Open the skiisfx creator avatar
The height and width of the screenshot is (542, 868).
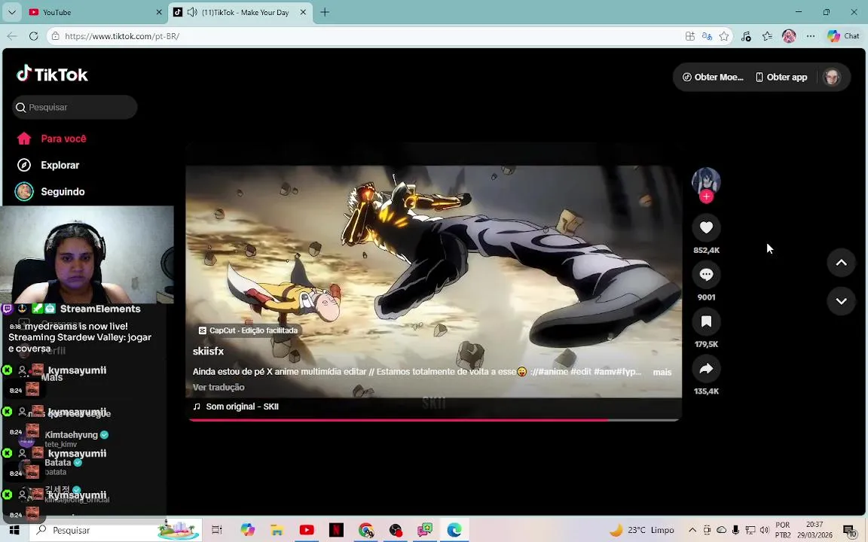pyautogui.click(x=706, y=181)
